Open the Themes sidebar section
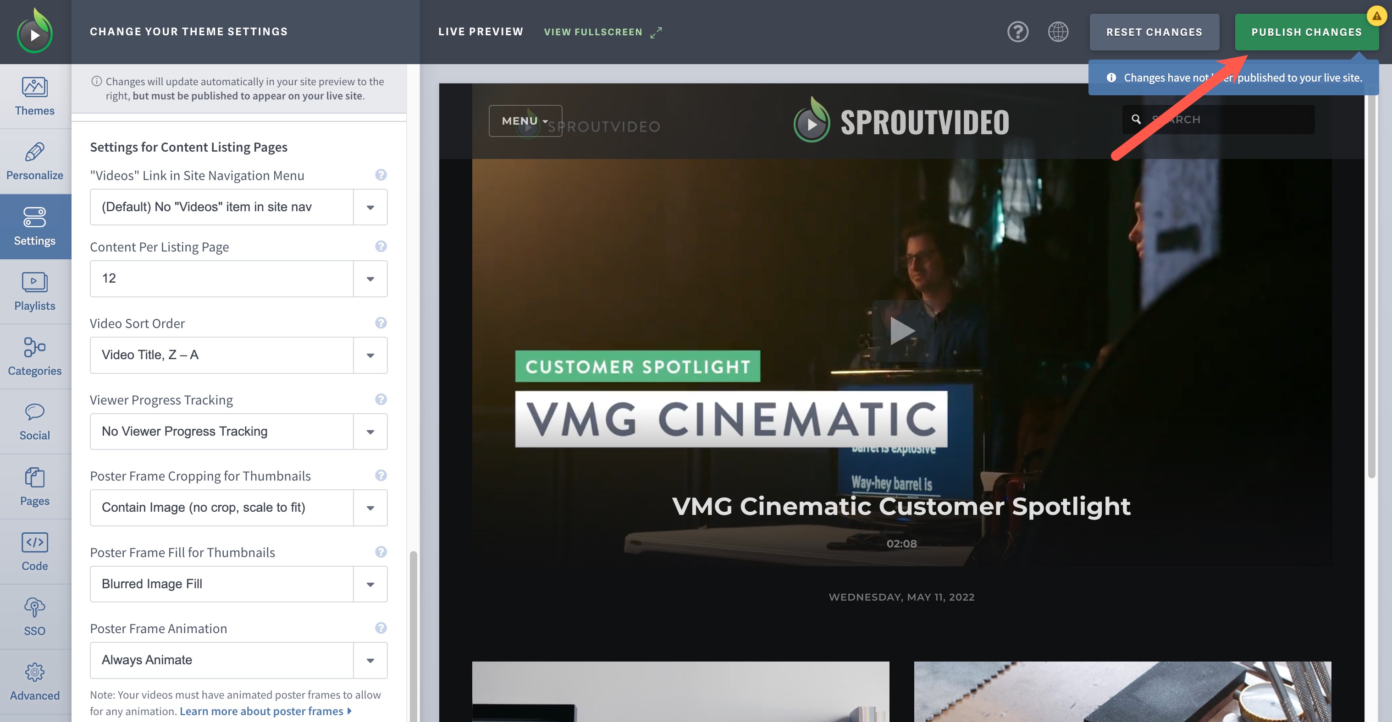The image size is (1392, 722). (x=34, y=96)
